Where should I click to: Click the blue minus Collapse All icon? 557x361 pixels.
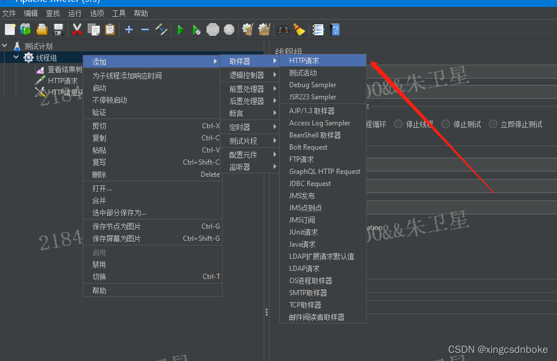tap(145, 29)
